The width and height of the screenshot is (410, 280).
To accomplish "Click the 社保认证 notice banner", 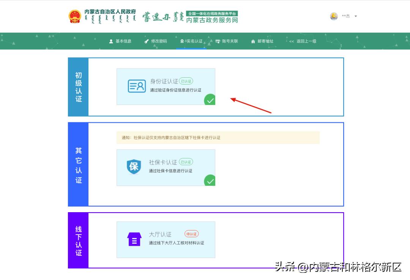I will (218, 138).
